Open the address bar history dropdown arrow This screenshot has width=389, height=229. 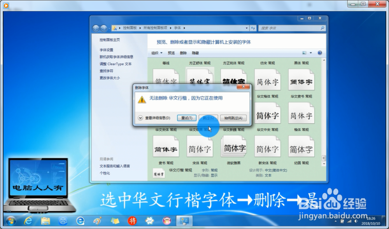(x=246, y=28)
